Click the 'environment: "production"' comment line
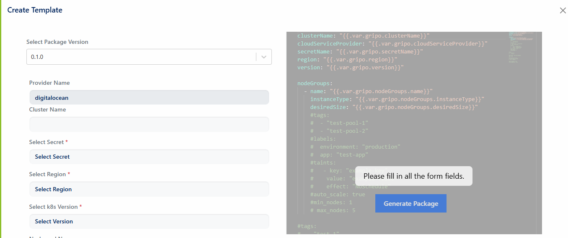Image resolution: width=568 pixels, height=238 pixels. [x=355, y=147]
